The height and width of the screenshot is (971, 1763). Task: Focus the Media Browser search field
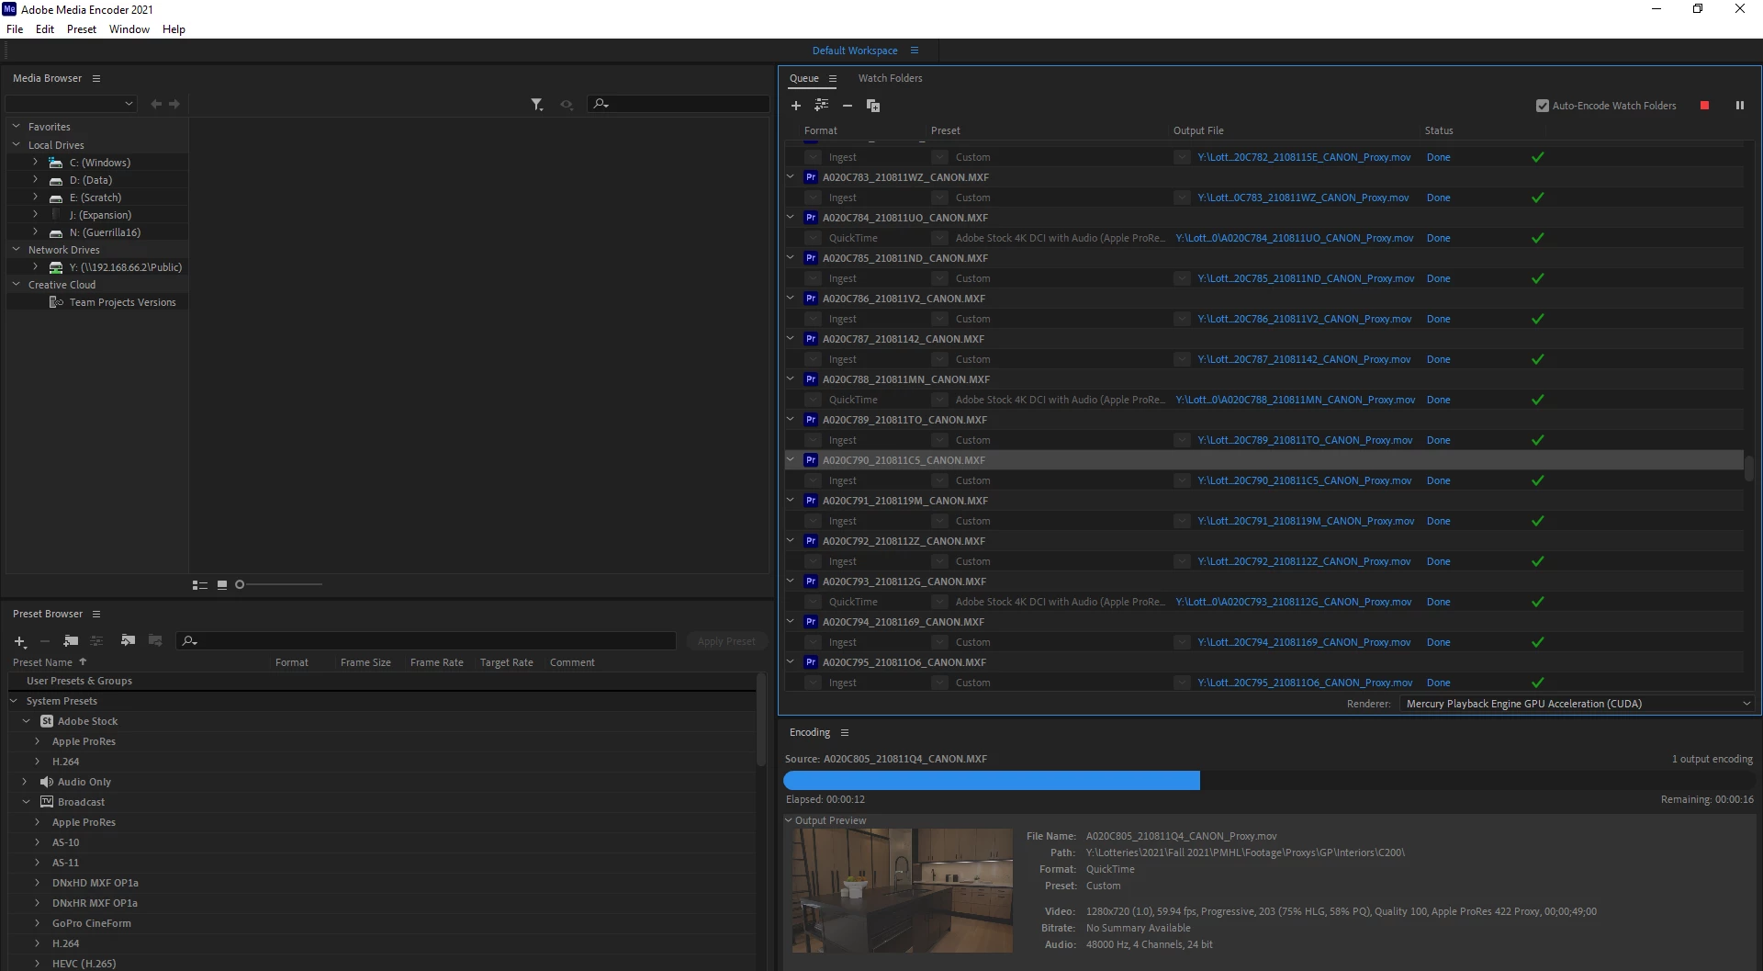(679, 105)
